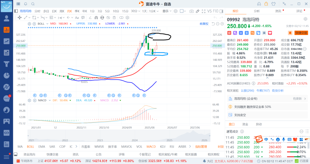The height and width of the screenshot is (164, 310).
Task: Open BOLL indicator settings gear
Action: pyautogui.click(x=30, y=24)
